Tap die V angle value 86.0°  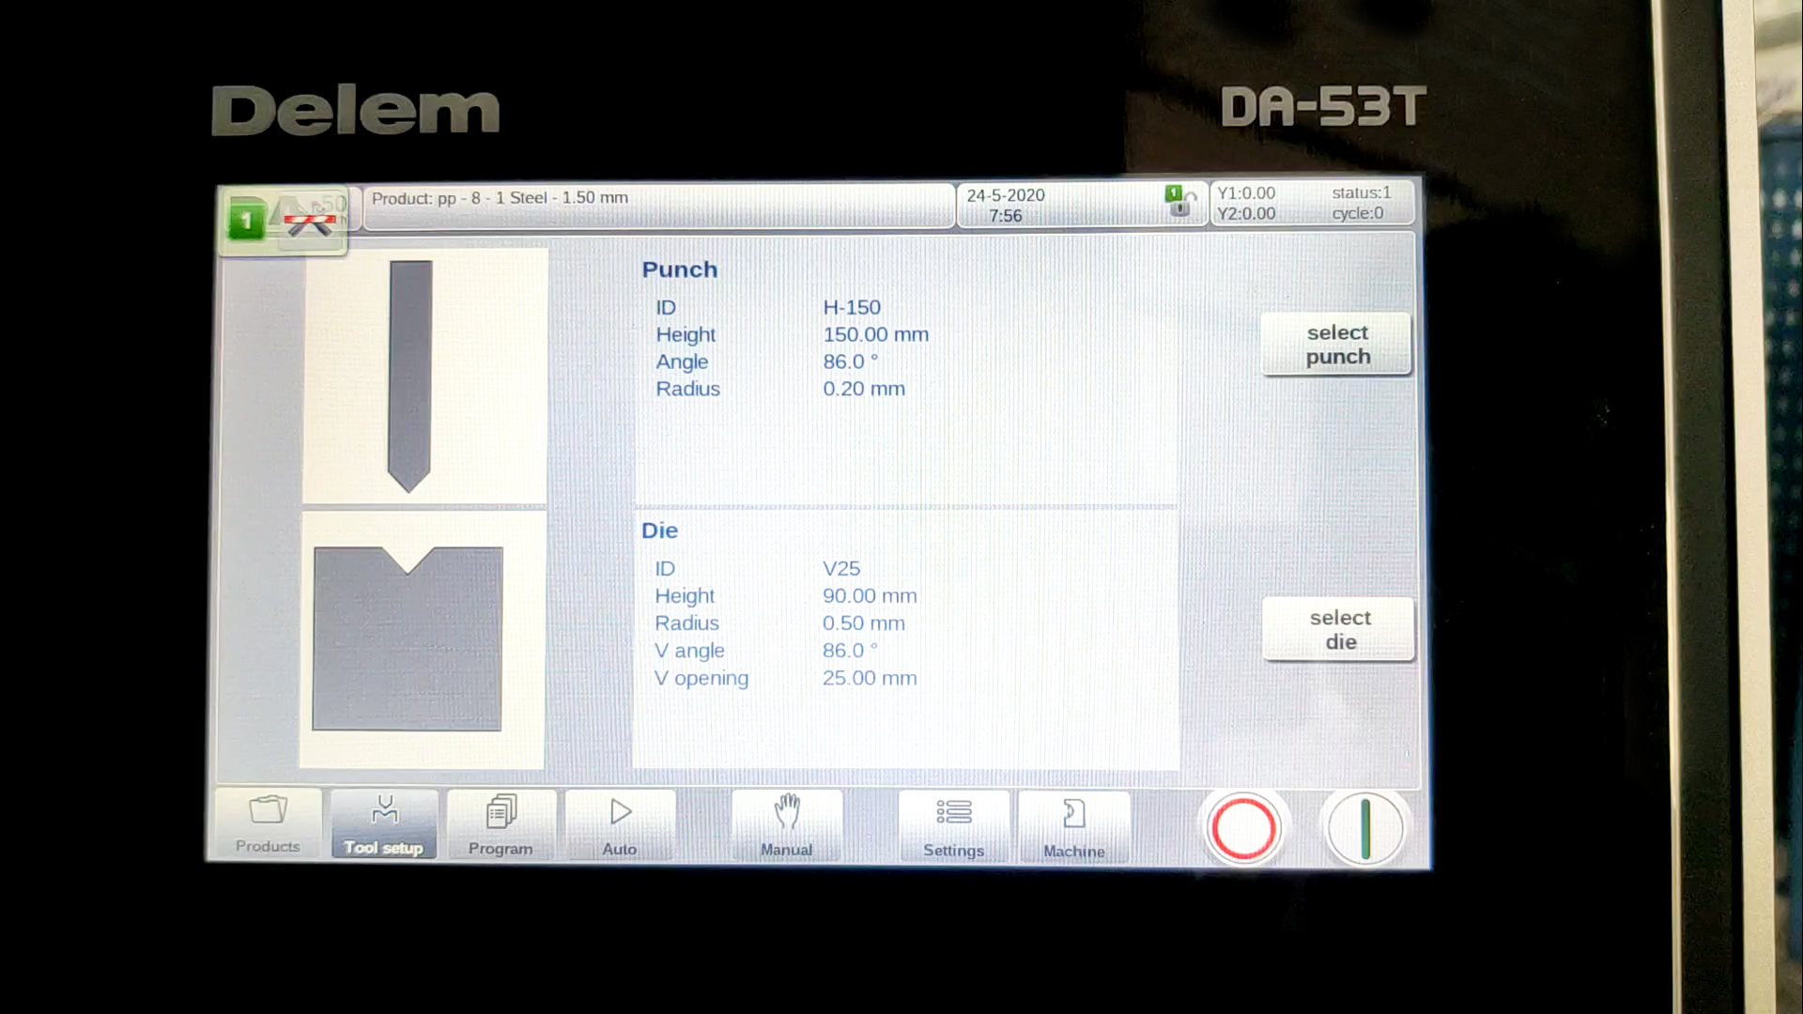tap(850, 651)
